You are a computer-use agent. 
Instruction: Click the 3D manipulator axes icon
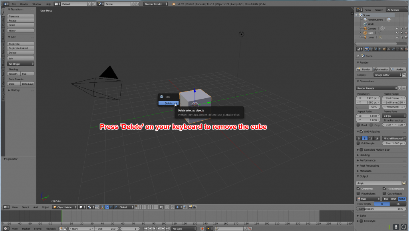(103, 207)
